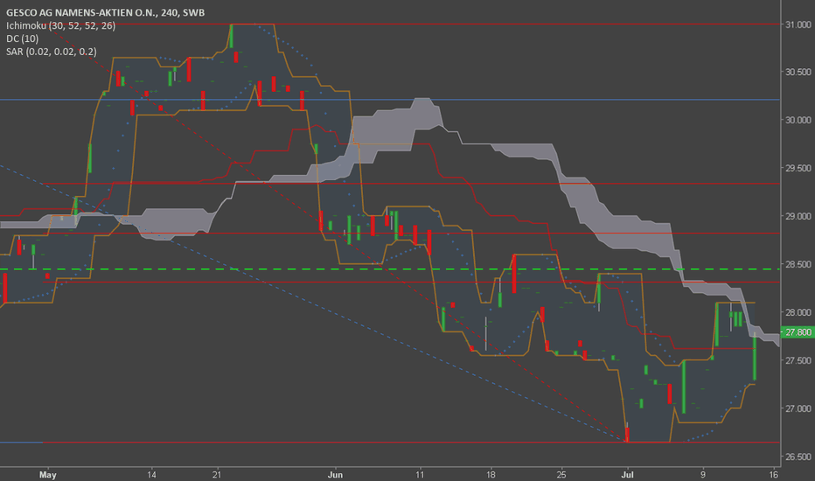Click the 14 date label on time axis
Screen dimensions: 815x481
(x=151, y=475)
